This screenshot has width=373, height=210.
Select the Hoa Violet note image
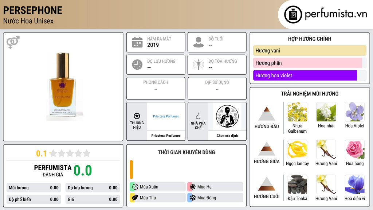355,112
